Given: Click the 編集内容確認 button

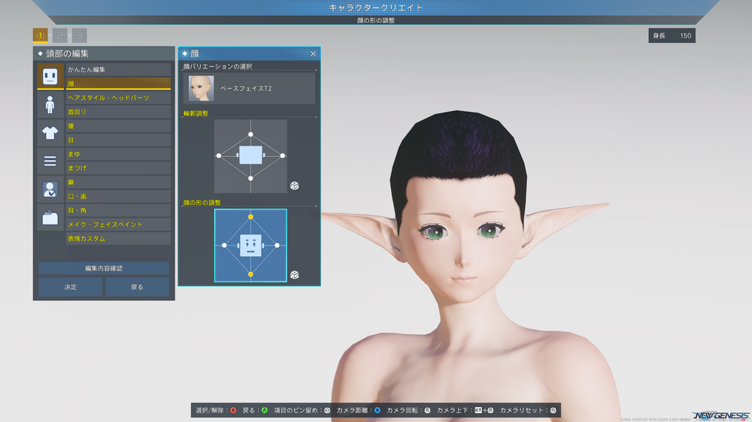Looking at the screenshot, I should [104, 268].
